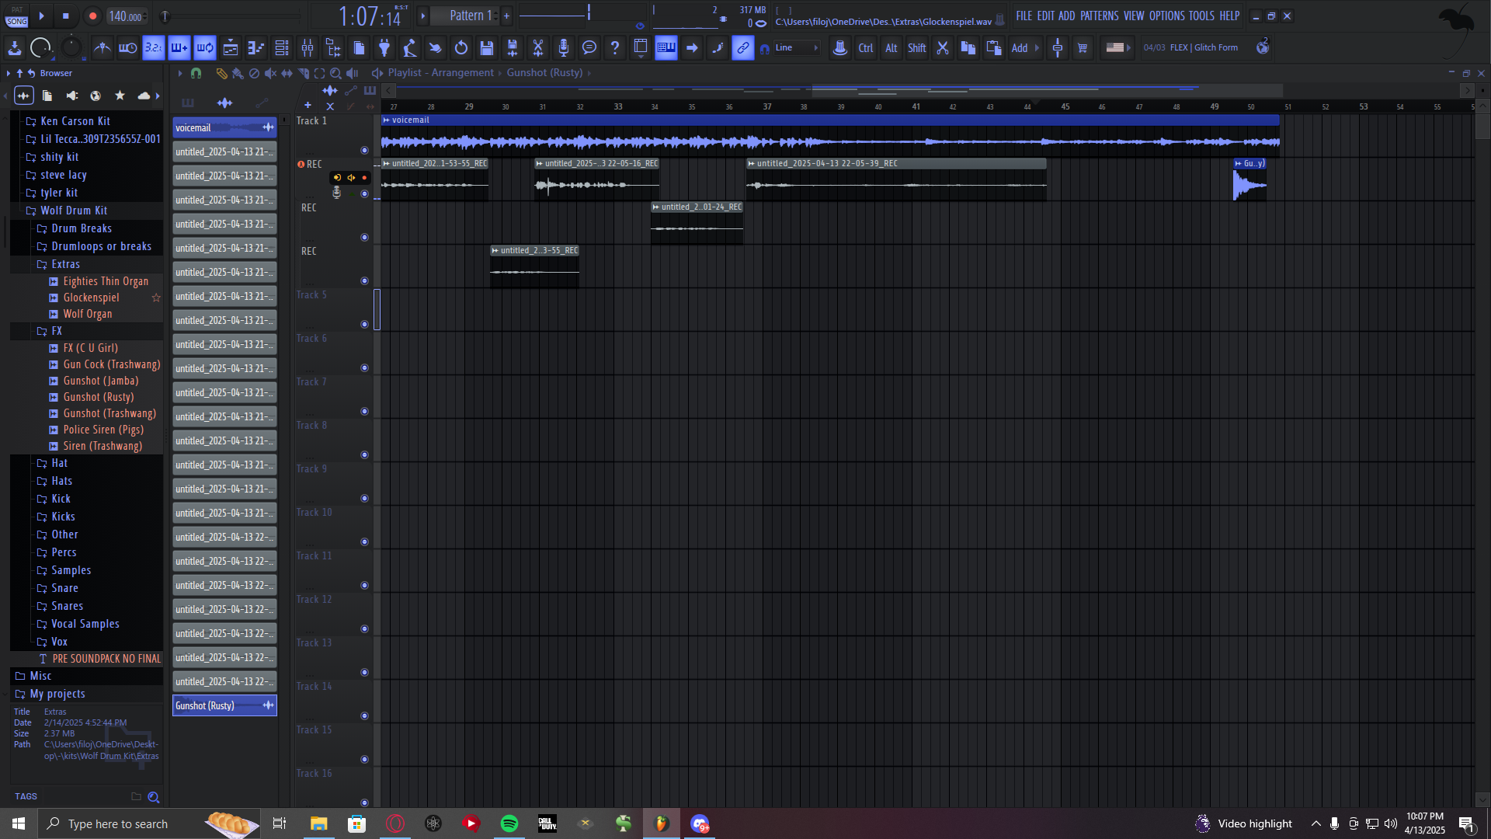Mute Track 5 using its dot
This screenshot has height=839, width=1491.
click(364, 325)
